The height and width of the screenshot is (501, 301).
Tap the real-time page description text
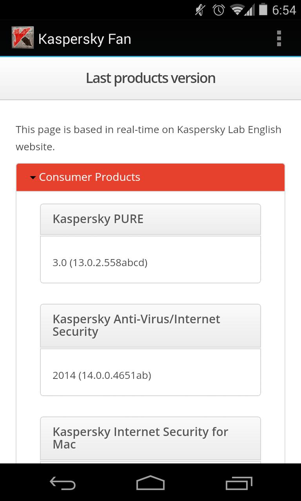coord(149,138)
